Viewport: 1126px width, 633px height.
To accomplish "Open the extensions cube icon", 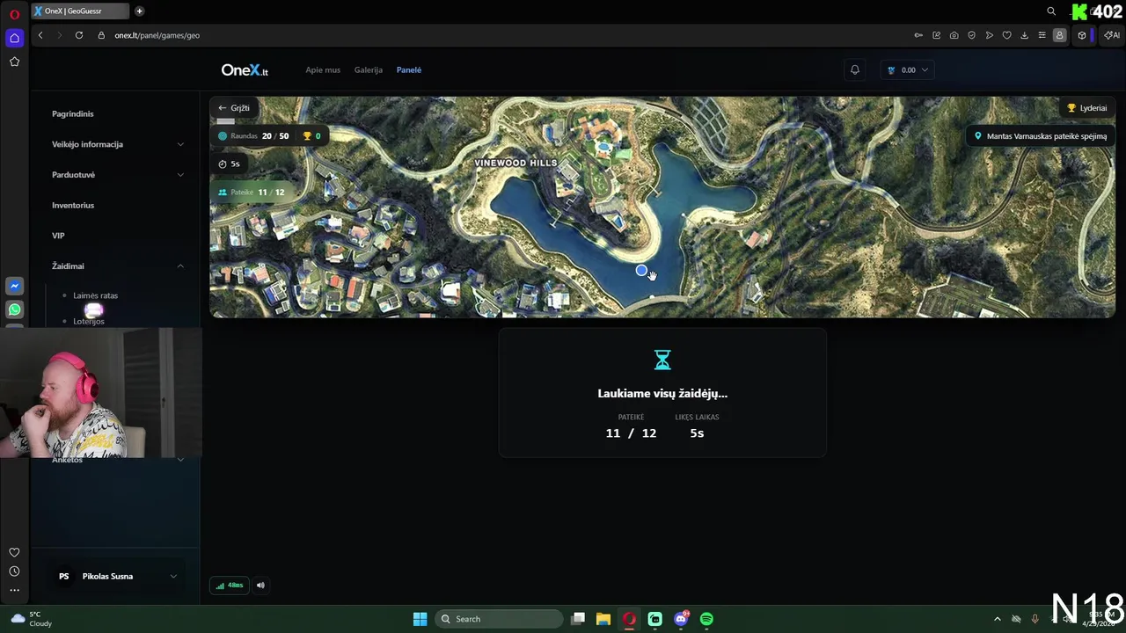I will [1082, 35].
